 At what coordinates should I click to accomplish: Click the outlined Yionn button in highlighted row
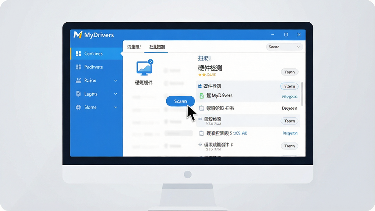pos(289,86)
